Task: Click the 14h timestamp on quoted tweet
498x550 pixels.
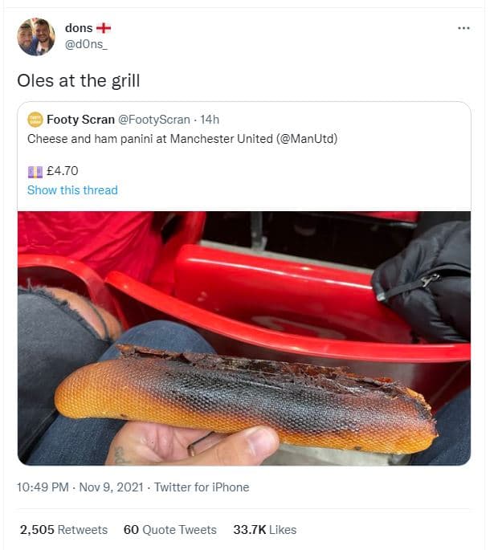Action: coord(210,120)
